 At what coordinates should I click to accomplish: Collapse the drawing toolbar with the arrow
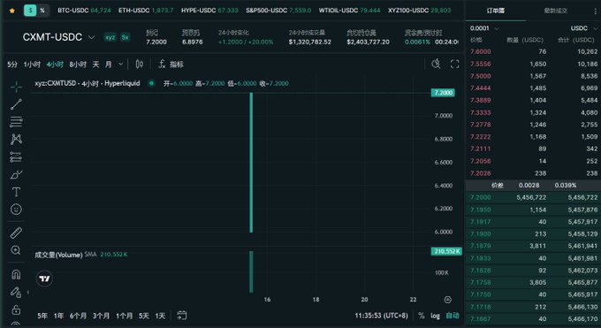(x=28, y=293)
